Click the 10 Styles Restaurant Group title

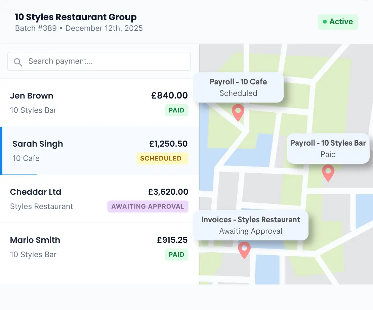click(x=76, y=17)
